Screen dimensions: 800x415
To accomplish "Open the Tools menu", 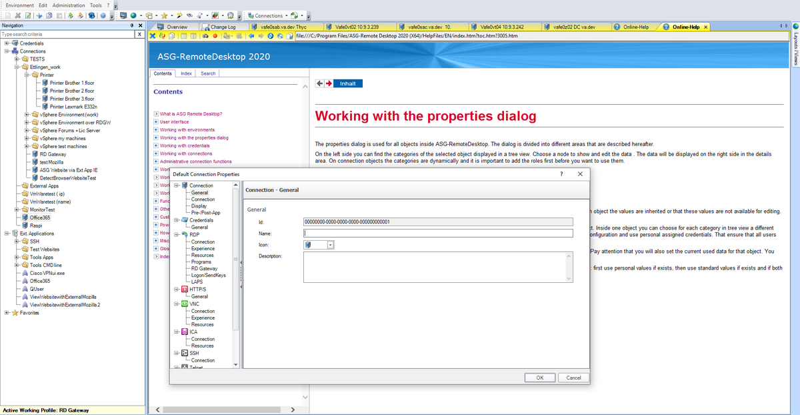I will 95,5.
